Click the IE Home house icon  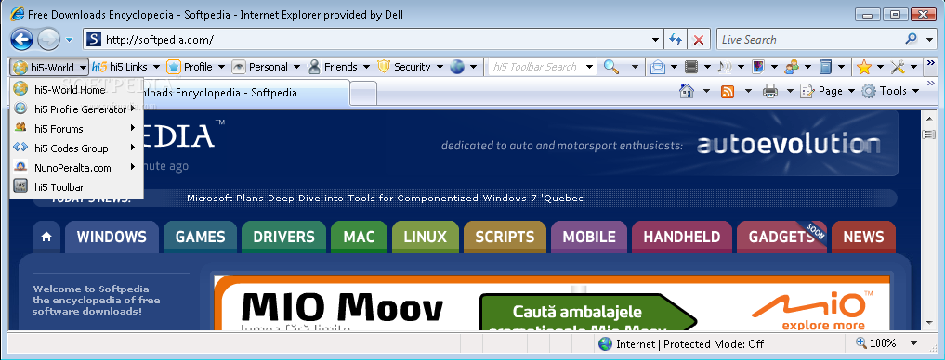687,91
